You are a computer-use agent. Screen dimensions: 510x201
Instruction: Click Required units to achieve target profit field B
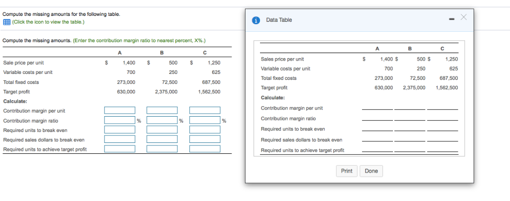(162, 149)
